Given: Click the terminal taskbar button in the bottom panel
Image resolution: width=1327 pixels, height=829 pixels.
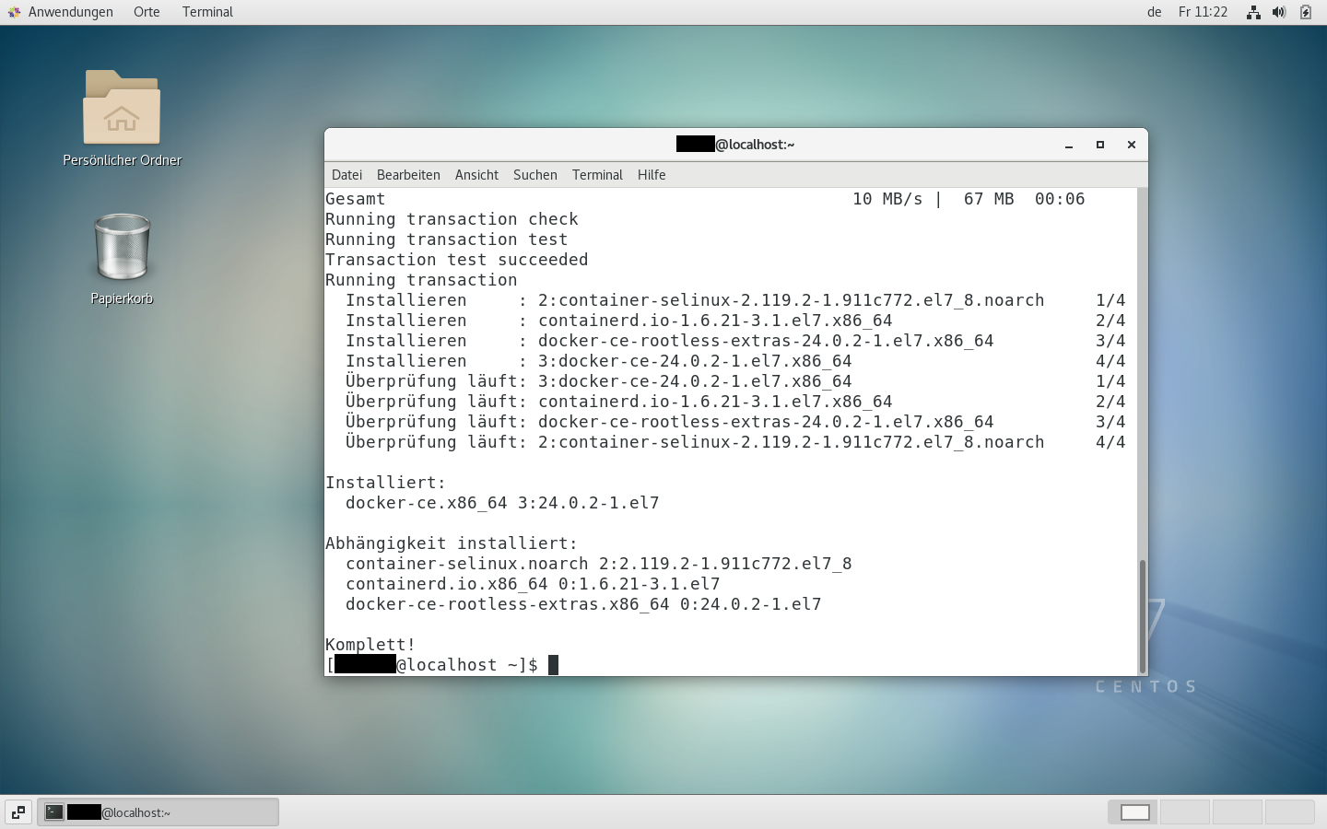Looking at the screenshot, I should click(x=158, y=812).
